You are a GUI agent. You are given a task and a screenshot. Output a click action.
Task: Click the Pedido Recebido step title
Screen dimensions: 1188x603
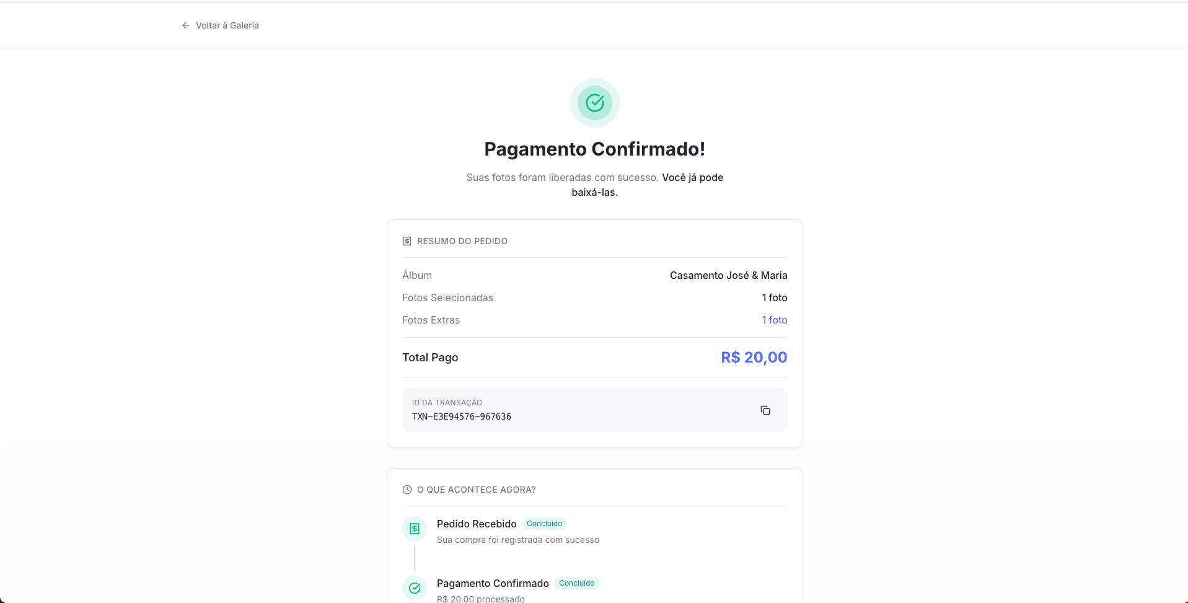[x=477, y=524]
